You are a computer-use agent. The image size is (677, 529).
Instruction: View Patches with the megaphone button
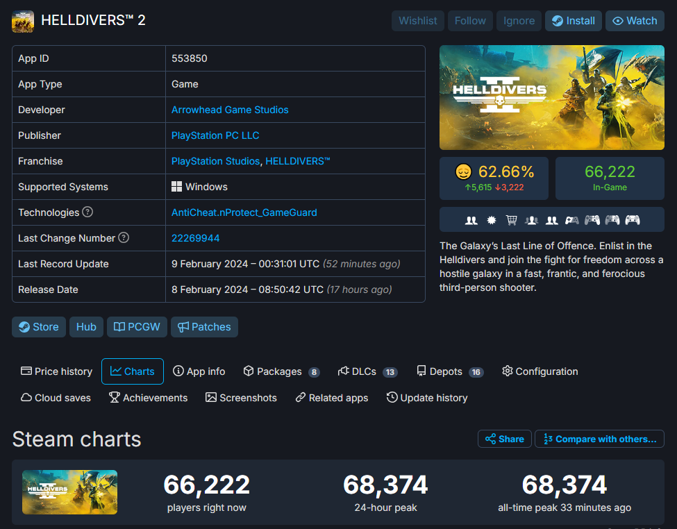[x=204, y=327]
